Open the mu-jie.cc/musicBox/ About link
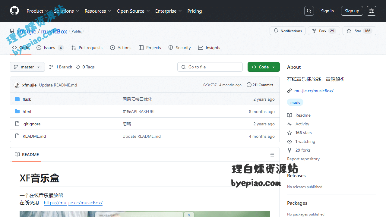This screenshot has height=217, width=386. pos(314,91)
